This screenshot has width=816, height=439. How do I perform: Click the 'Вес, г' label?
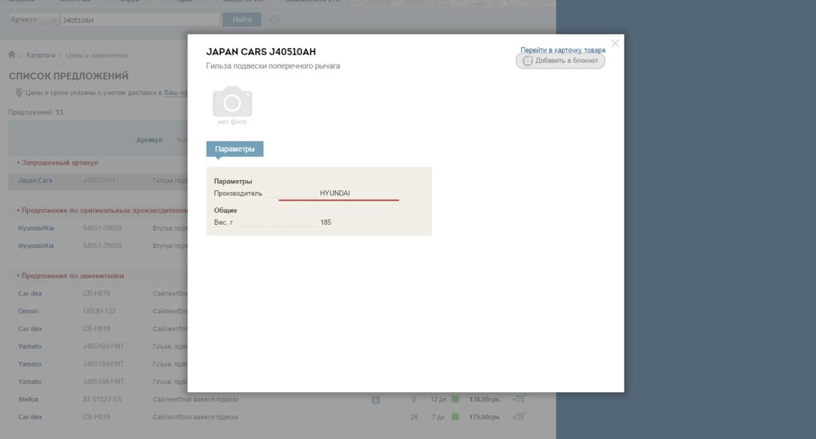[x=224, y=222]
